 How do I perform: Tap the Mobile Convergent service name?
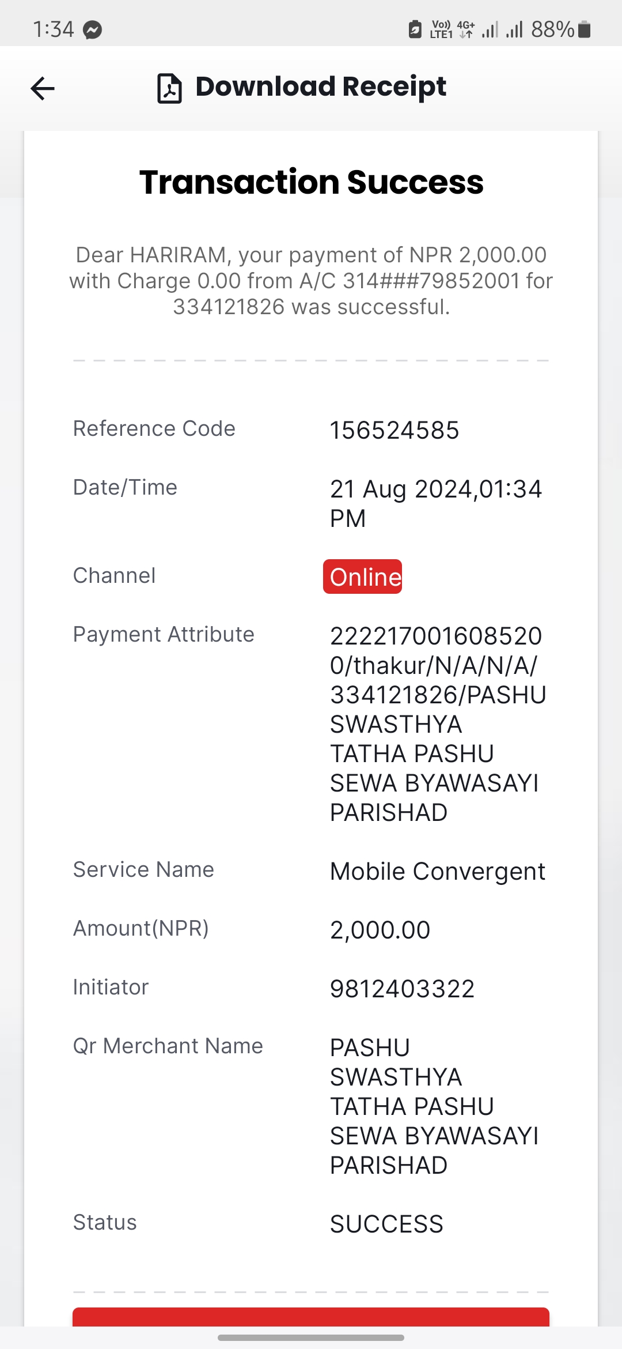point(438,872)
